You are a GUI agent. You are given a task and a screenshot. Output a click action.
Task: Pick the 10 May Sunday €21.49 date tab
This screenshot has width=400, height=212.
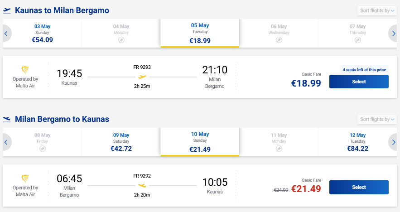200,142
